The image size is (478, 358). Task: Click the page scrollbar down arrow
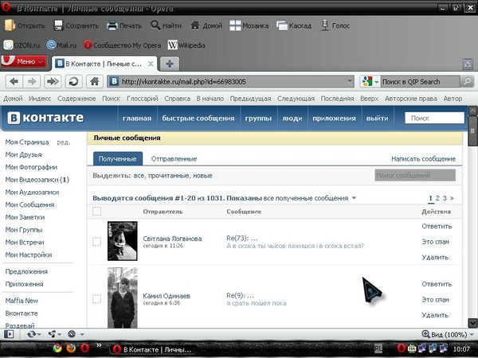coord(472,323)
